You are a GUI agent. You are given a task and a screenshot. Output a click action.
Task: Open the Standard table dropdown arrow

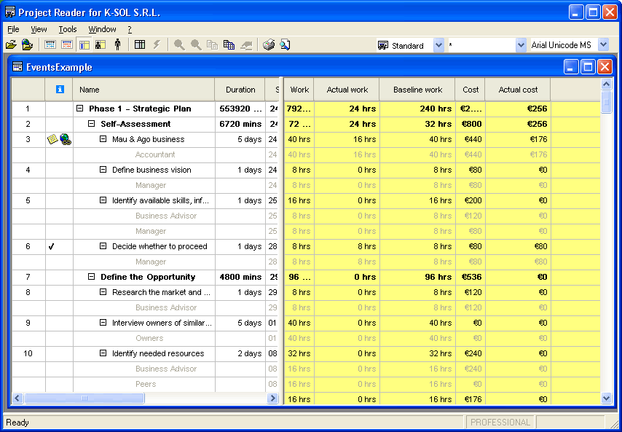[438, 45]
